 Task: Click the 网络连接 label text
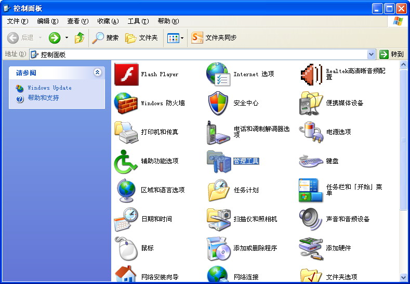(x=246, y=277)
